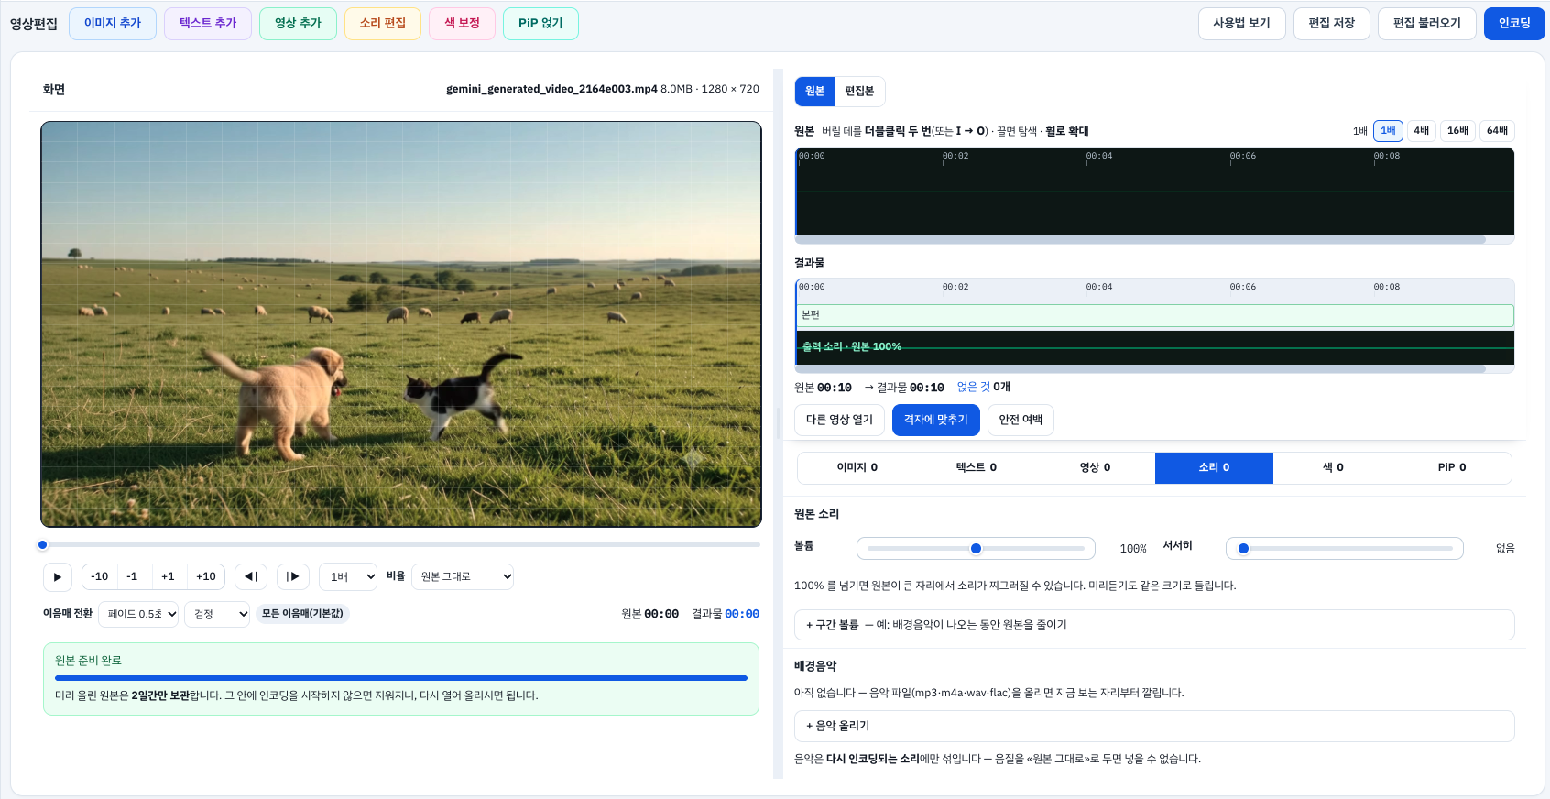
Task: Click the 본편 clip in result timeline
Action: tap(1154, 315)
